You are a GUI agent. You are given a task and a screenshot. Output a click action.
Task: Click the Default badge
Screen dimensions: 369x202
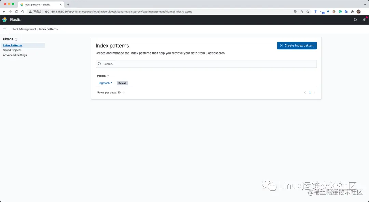(122, 83)
